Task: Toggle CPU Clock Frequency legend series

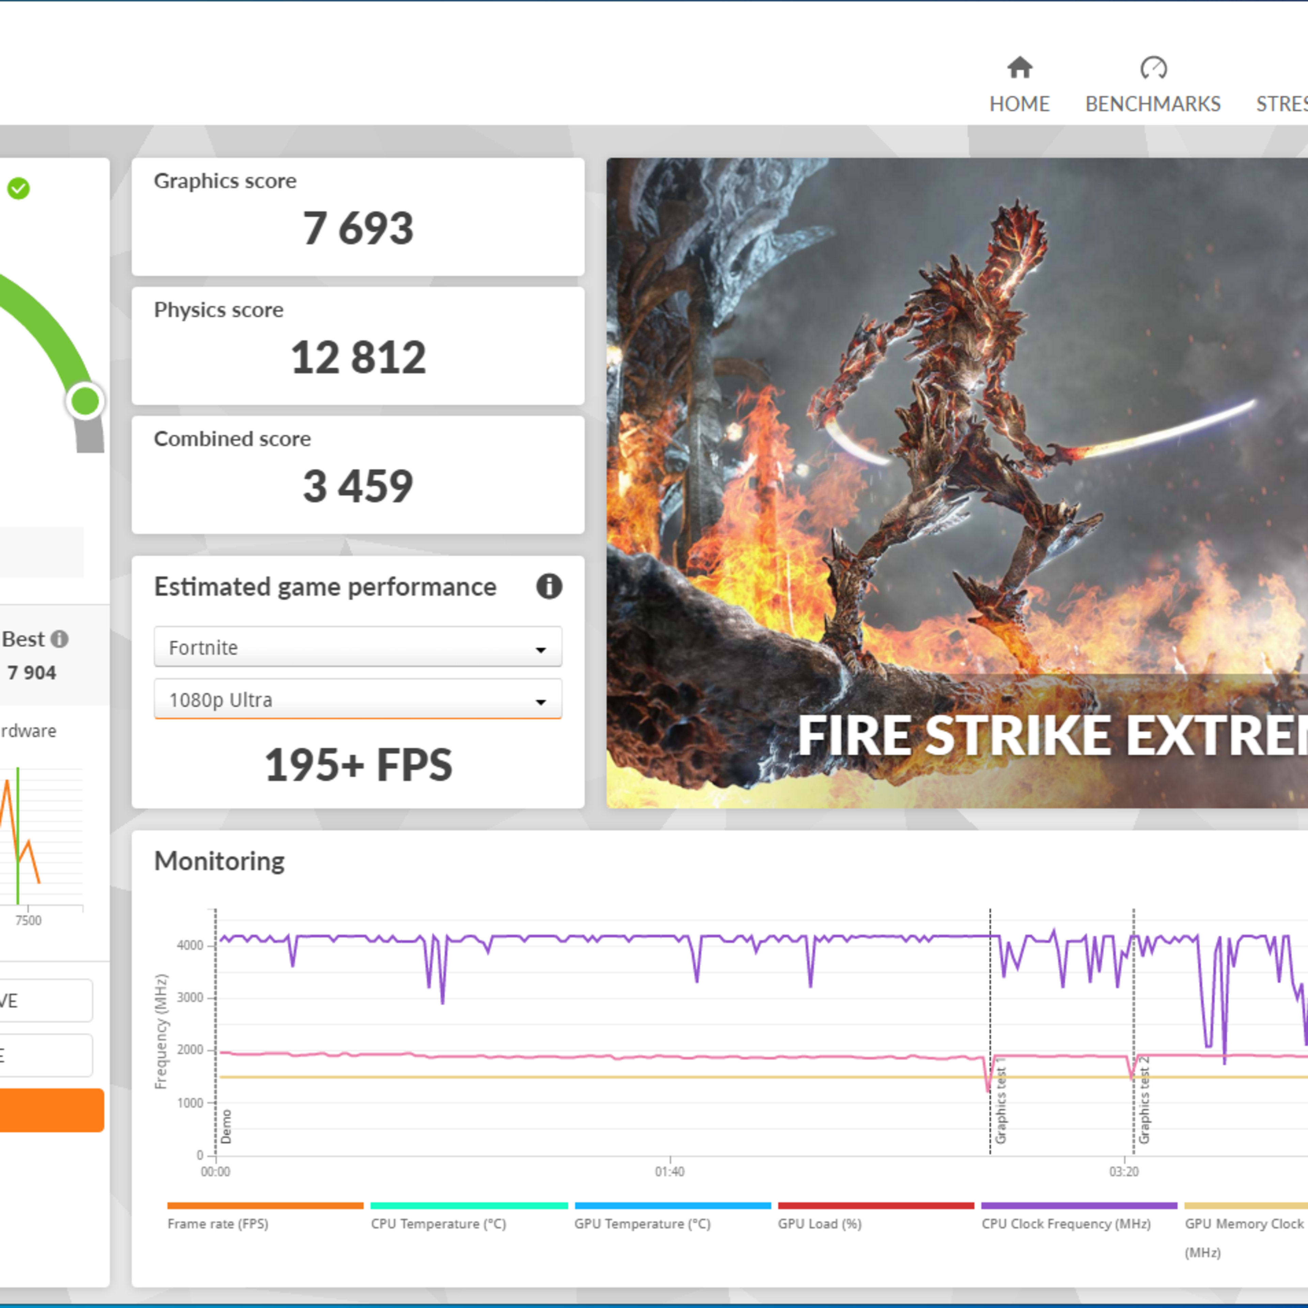Action: pos(1079,1217)
